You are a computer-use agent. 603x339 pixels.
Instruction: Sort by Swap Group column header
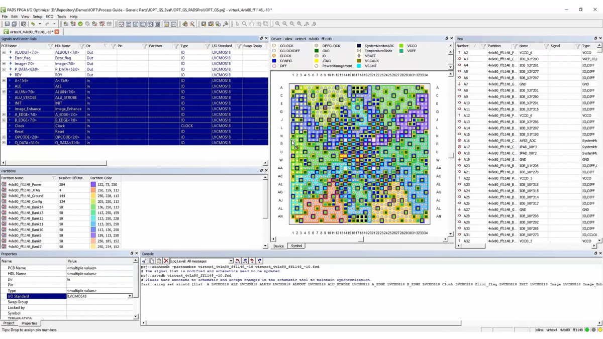point(253,46)
